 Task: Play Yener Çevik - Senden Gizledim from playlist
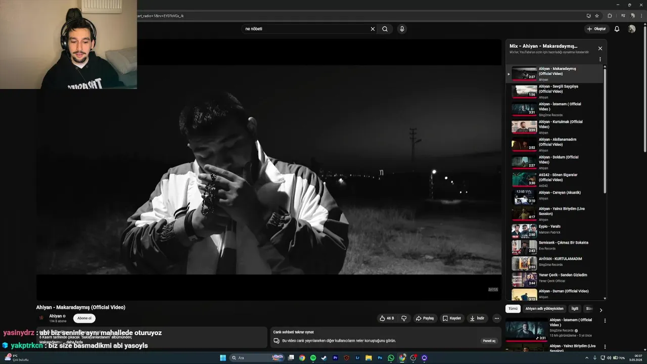554,279
